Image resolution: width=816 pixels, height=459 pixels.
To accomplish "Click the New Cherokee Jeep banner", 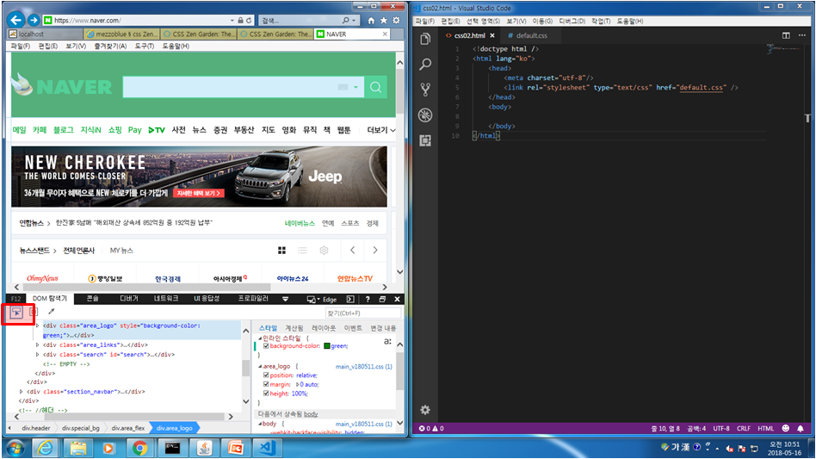I will (200, 177).
